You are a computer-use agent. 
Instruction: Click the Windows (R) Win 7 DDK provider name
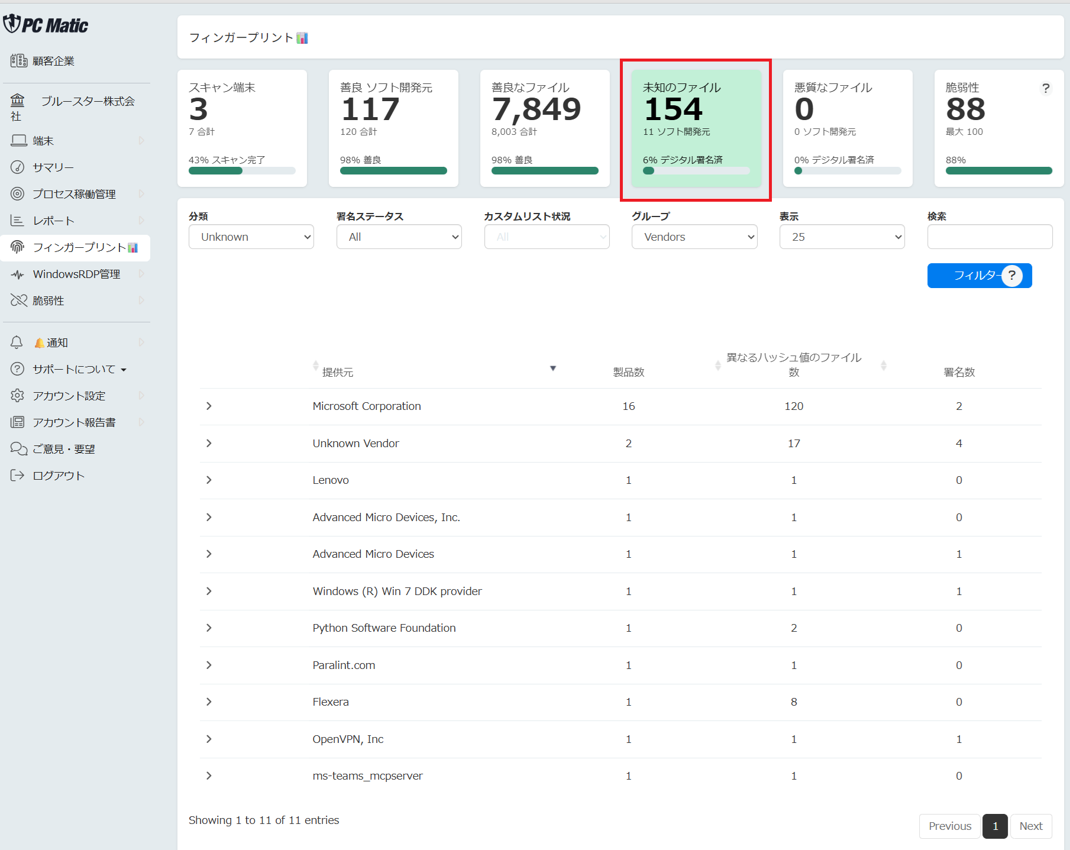397,591
